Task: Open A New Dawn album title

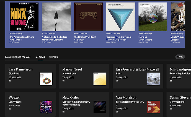Action: point(69,74)
